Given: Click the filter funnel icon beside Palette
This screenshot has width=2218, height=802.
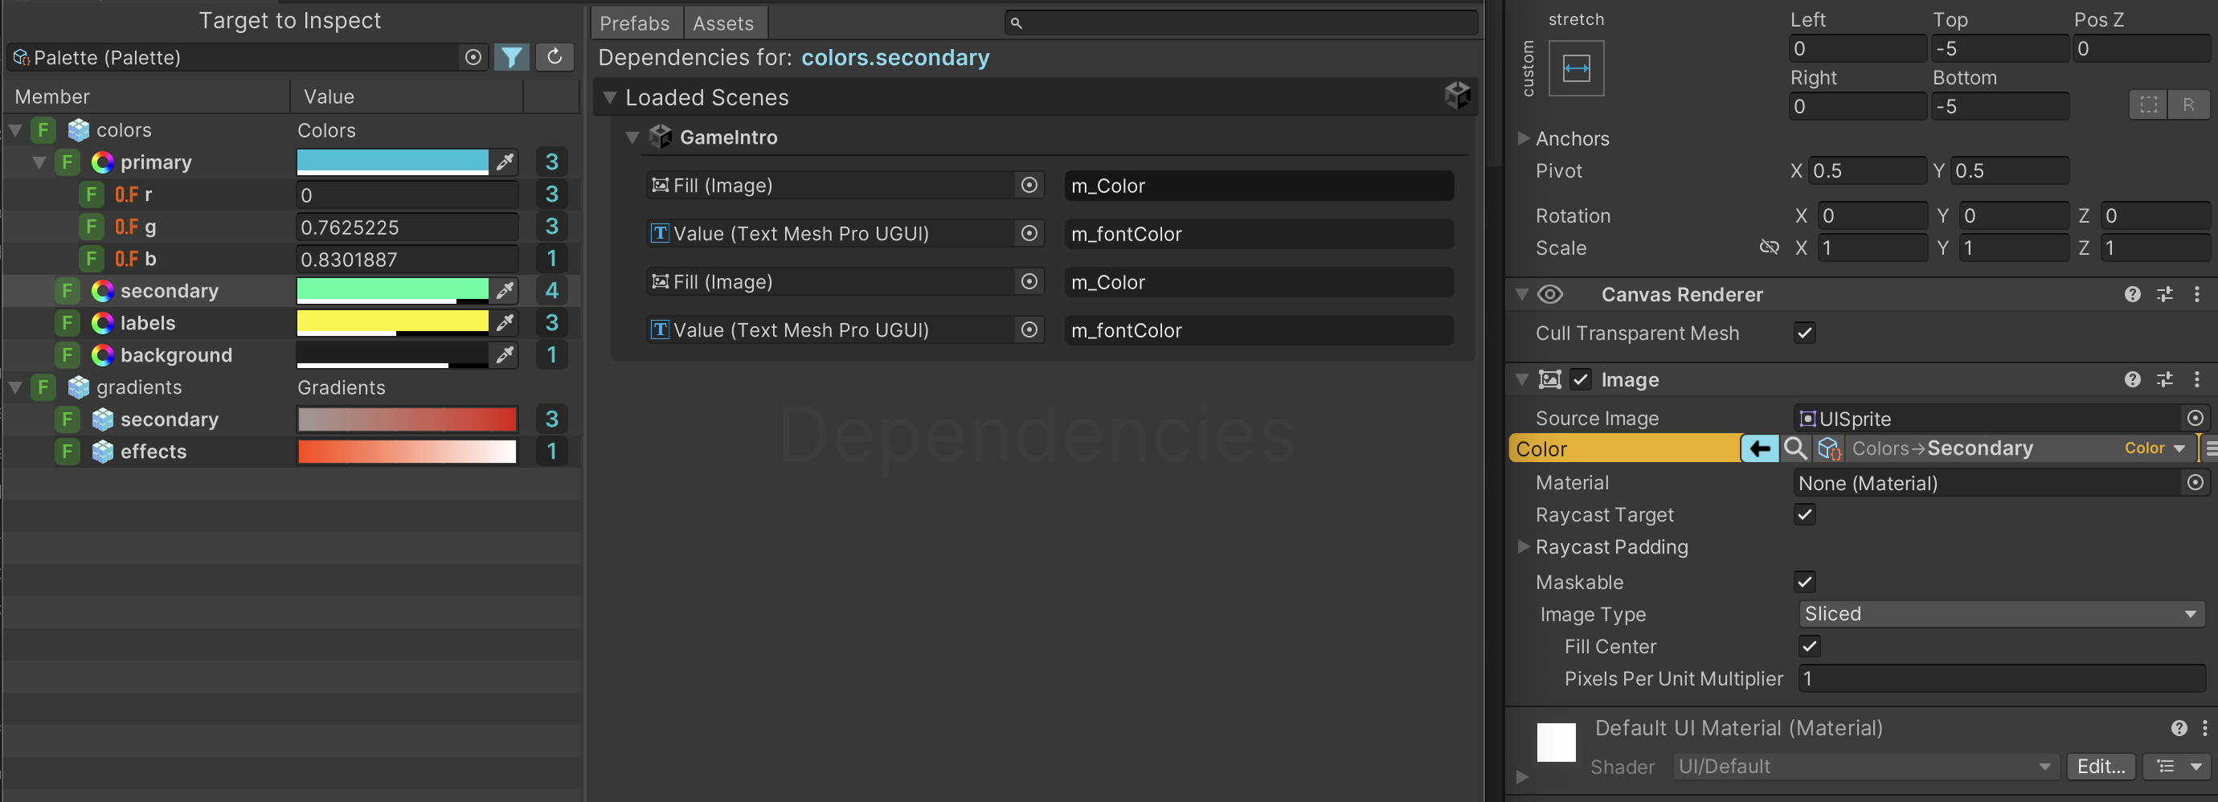Looking at the screenshot, I should pos(511,58).
